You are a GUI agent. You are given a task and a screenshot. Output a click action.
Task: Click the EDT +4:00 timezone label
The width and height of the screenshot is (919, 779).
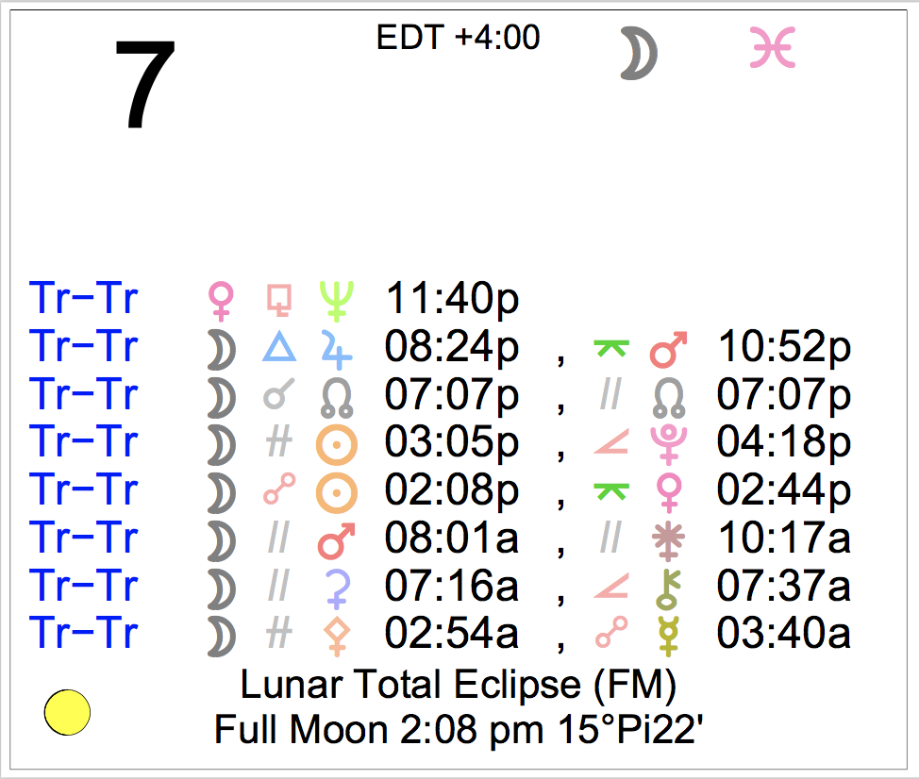pyautogui.click(x=458, y=38)
